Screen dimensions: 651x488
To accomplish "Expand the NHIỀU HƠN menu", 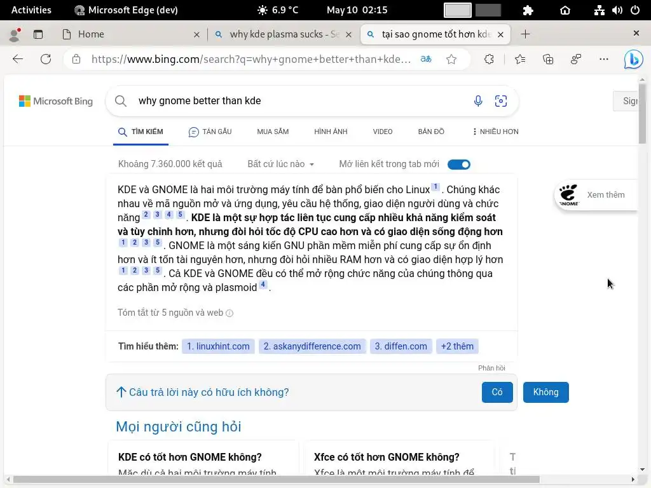I will 496,132.
